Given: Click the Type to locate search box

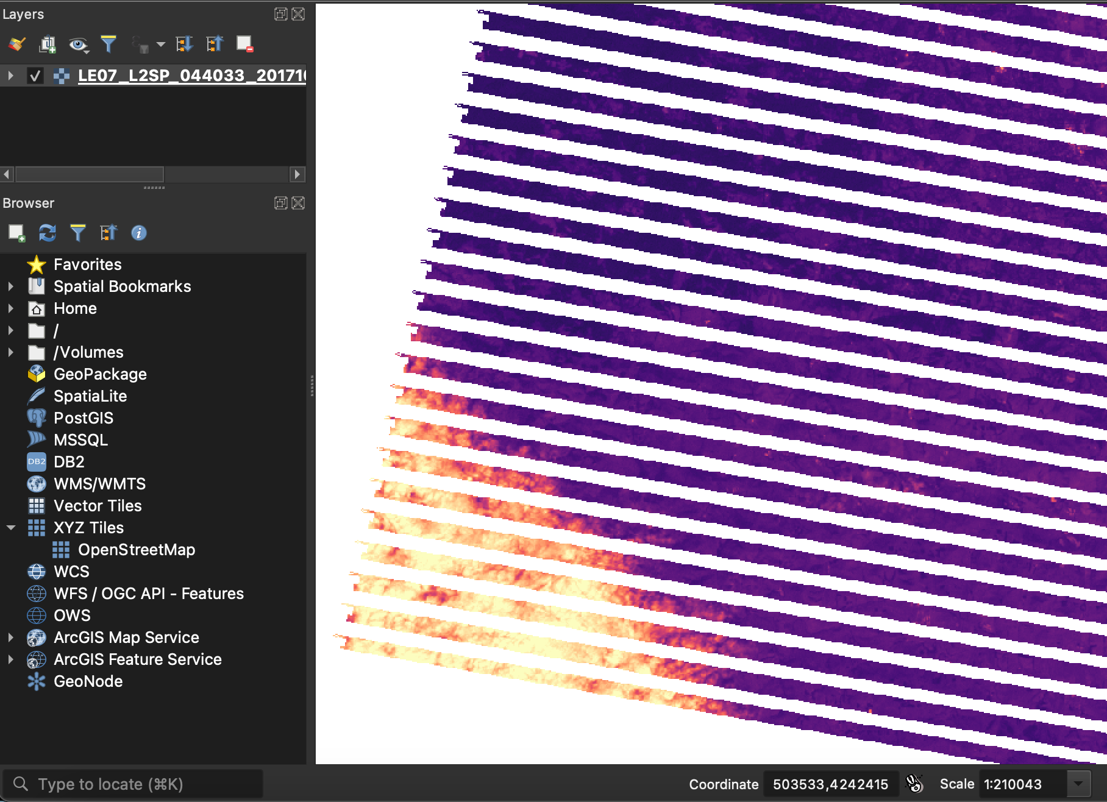Looking at the screenshot, I should [134, 784].
